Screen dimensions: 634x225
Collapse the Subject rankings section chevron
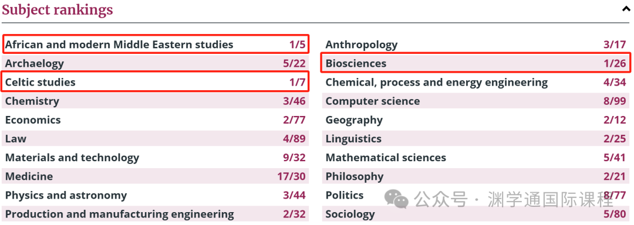click(x=626, y=9)
